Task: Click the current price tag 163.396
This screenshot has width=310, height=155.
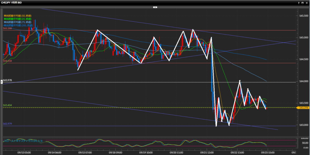Action: [x=303, y=108]
